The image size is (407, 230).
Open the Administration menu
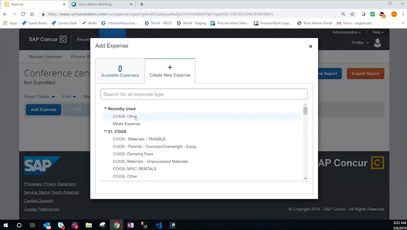[x=346, y=32]
